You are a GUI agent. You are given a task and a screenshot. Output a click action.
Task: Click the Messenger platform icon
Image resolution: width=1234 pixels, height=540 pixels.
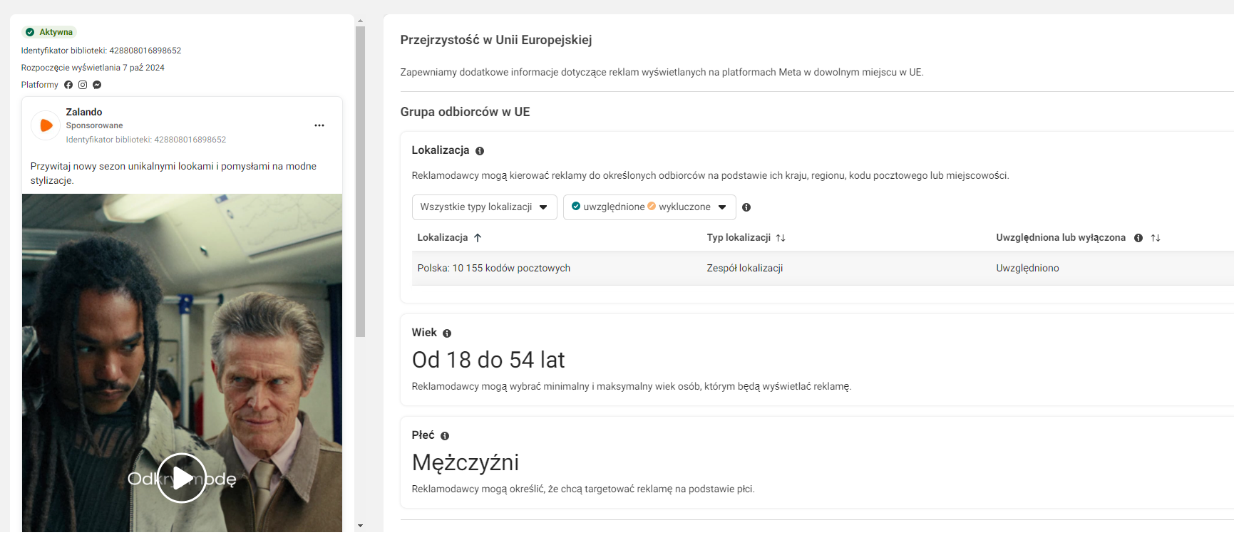[x=97, y=85]
